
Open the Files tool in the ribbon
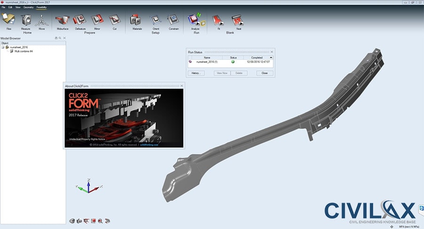coord(8,20)
